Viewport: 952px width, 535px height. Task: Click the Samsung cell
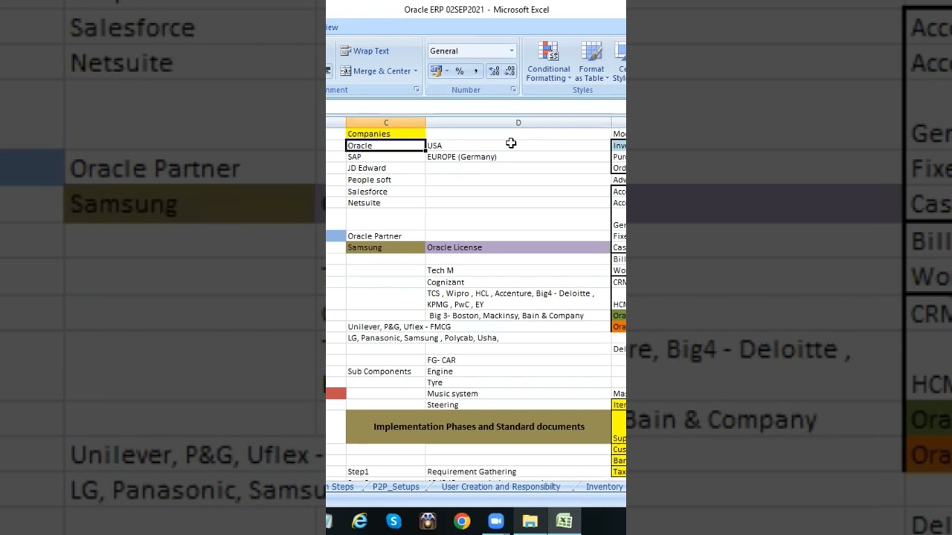tap(385, 247)
